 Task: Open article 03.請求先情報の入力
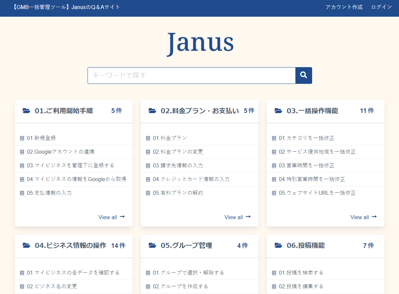click(178, 166)
